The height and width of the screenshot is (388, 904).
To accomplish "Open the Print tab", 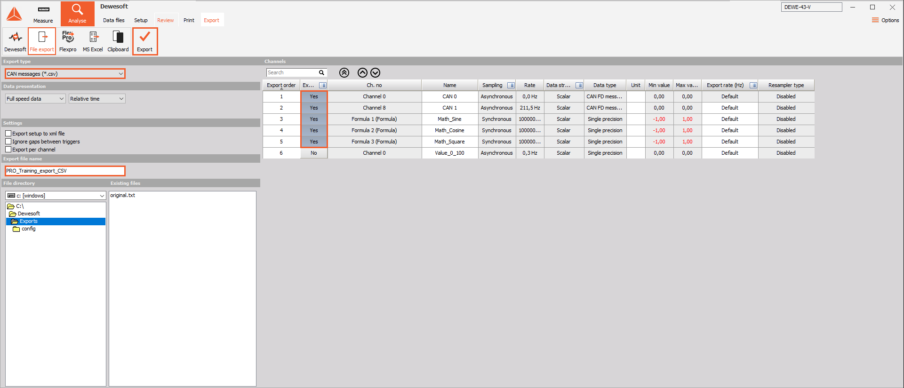I will coord(189,20).
